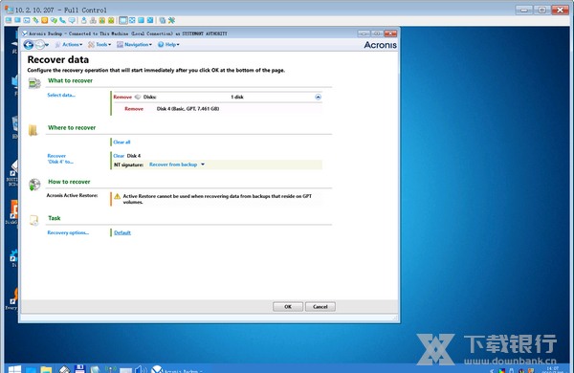Click the How to recover icon

point(34,185)
